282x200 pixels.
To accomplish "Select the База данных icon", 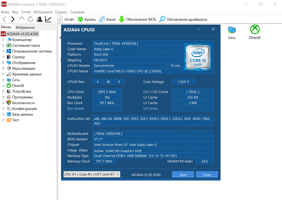I will (9, 114).
